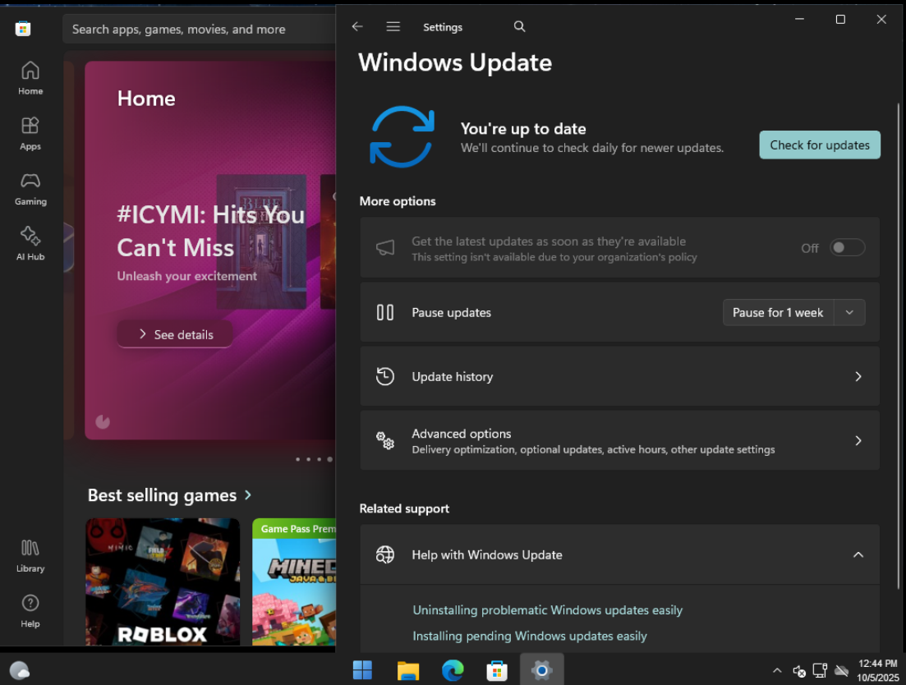Click the Settings search magnifier icon

tap(519, 27)
